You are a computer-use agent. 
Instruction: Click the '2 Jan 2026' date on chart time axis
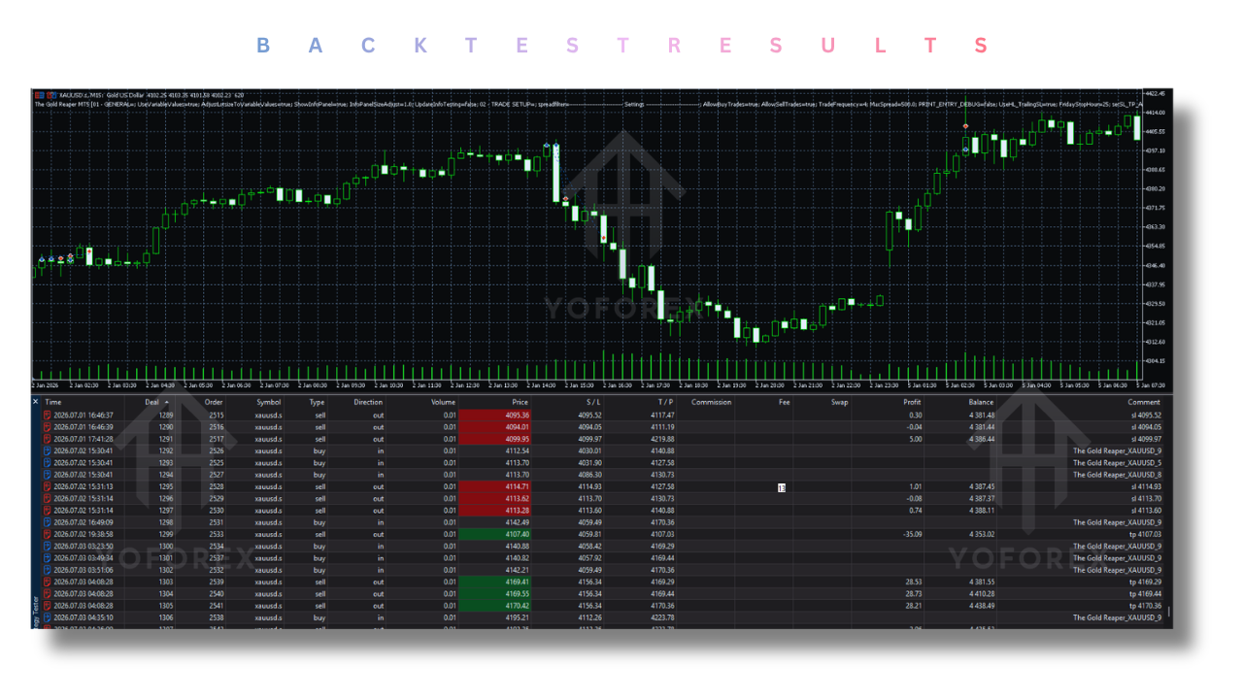point(47,385)
